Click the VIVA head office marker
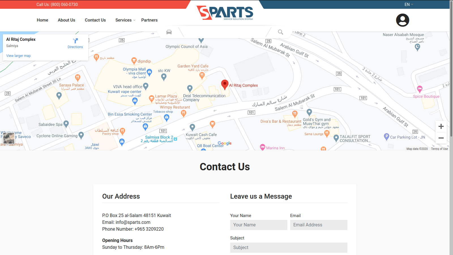453x255 pixels. pos(146,86)
